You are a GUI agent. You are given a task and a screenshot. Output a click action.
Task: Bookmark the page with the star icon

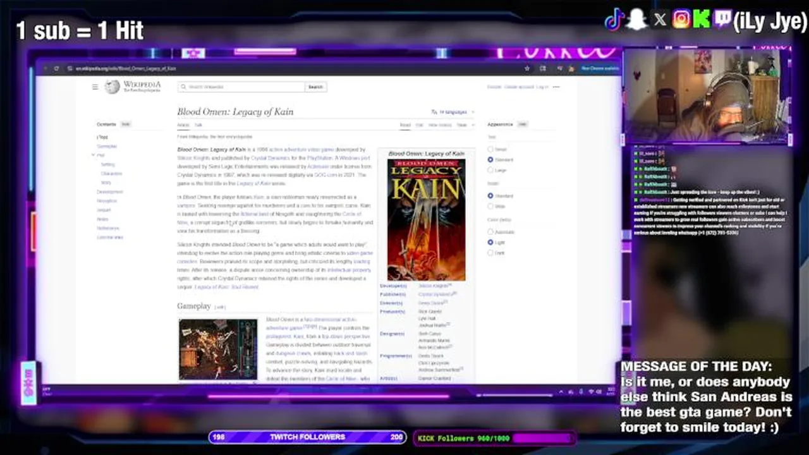(x=527, y=68)
